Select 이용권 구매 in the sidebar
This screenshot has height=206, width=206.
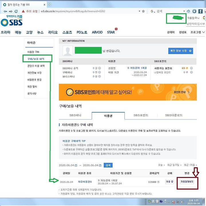(x=33, y=52)
